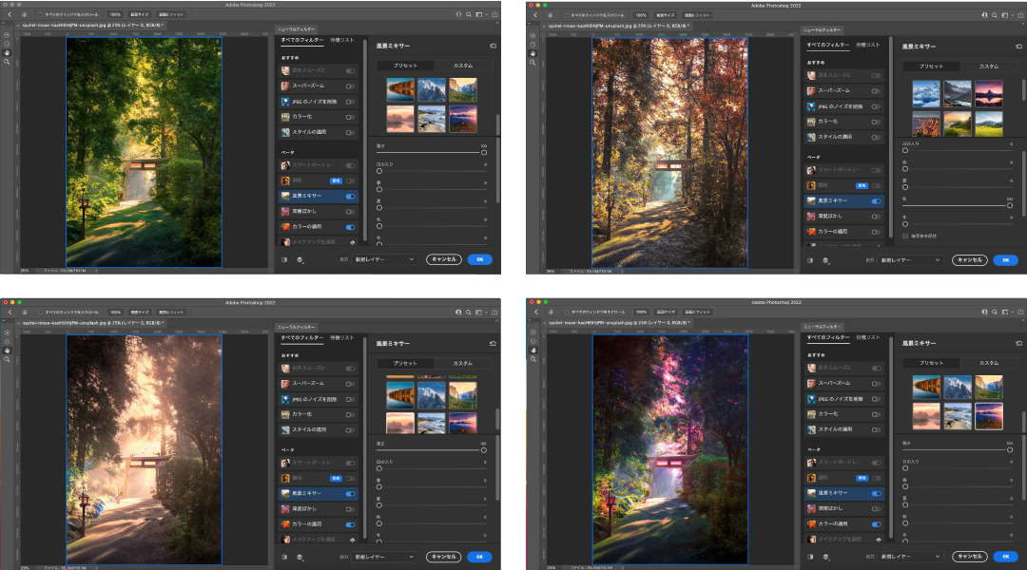The image size is (1027, 570).
Task: Click the cloud download icon on メイクアップを適用 row, top-left window
Action: pyautogui.click(x=353, y=242)
